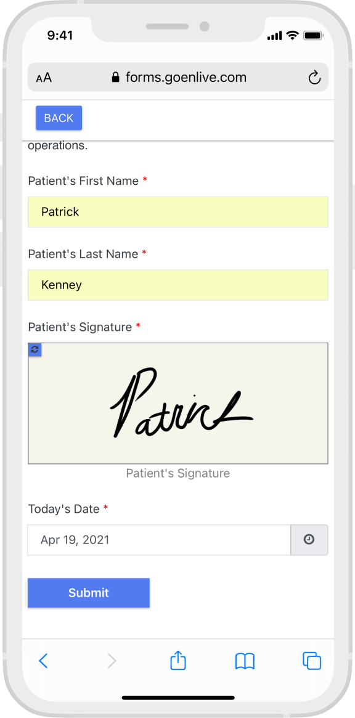Tap the Safari forward arrow
Screen dimensions: 355x718
pyautogui.click(x=112, y=661)
